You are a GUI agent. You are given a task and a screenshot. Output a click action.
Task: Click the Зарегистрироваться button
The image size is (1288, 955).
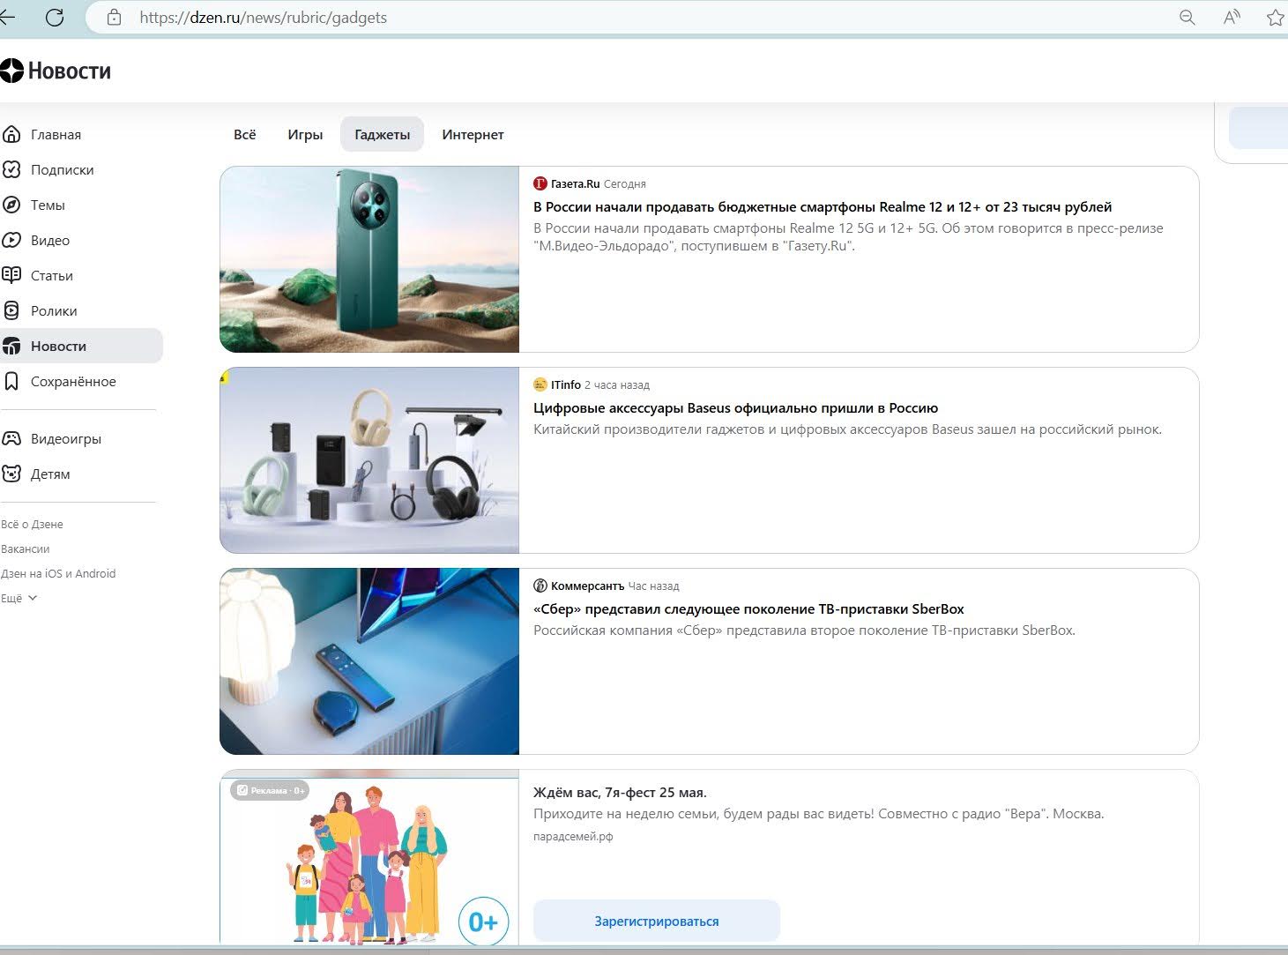point(657,921)
